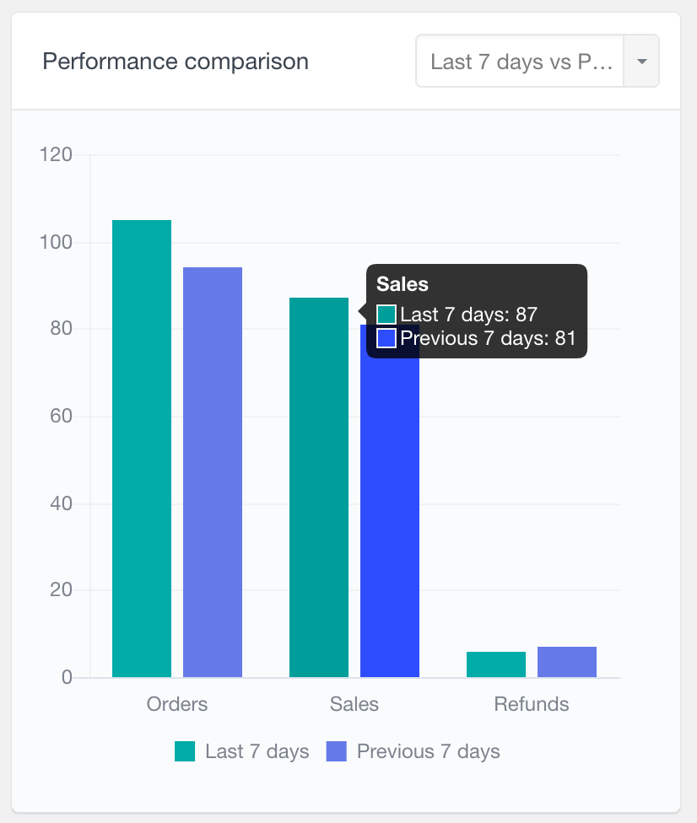Click the Orders axis label
This screenshot has width=697, height=823.
pyautogui.click(x=177, y=704)
